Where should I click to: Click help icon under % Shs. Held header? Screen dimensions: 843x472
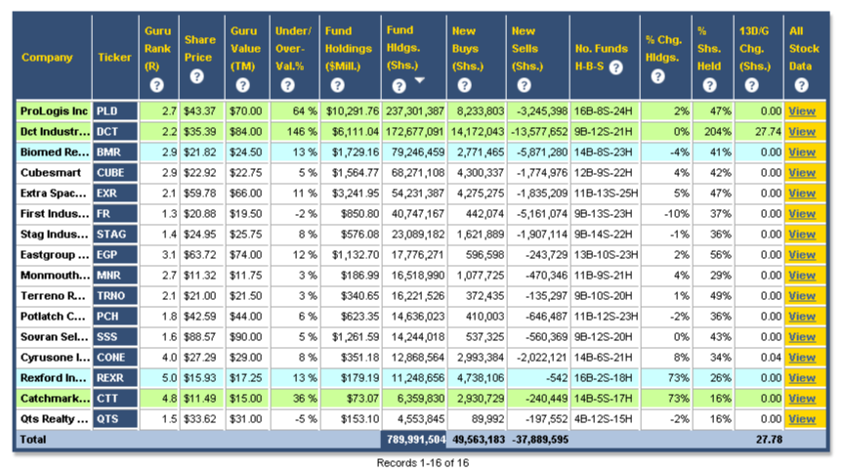tap(709, 85)
